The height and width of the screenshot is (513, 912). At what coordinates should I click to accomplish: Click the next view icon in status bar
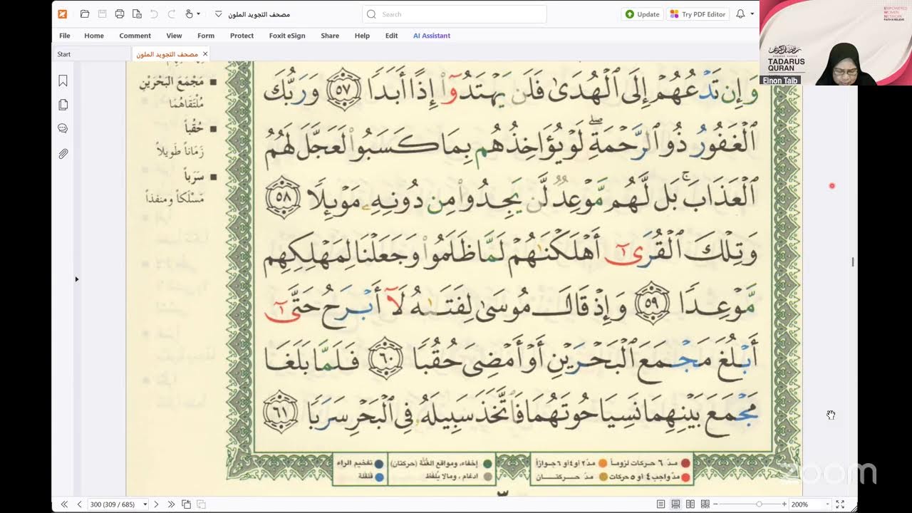coord(200,504)
